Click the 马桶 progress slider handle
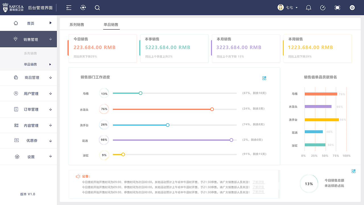364x205 pixels. pyautogui.click(x=140, y=93)
